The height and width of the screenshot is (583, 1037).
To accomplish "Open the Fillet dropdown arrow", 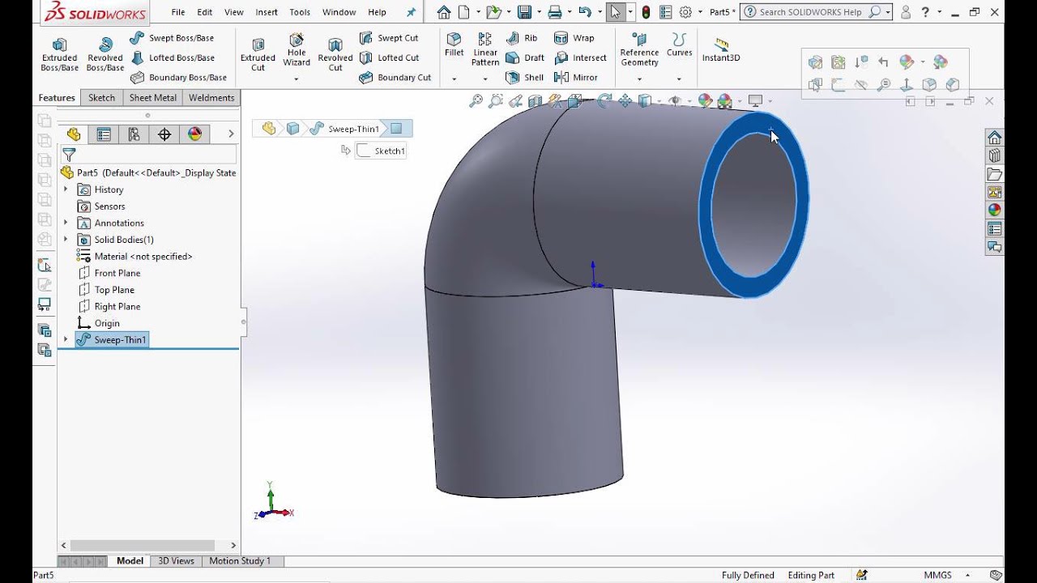I will coord(454,79).
